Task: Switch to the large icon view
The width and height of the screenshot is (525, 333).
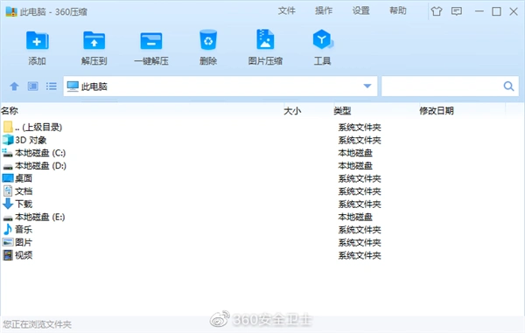Action: (32, 87)
